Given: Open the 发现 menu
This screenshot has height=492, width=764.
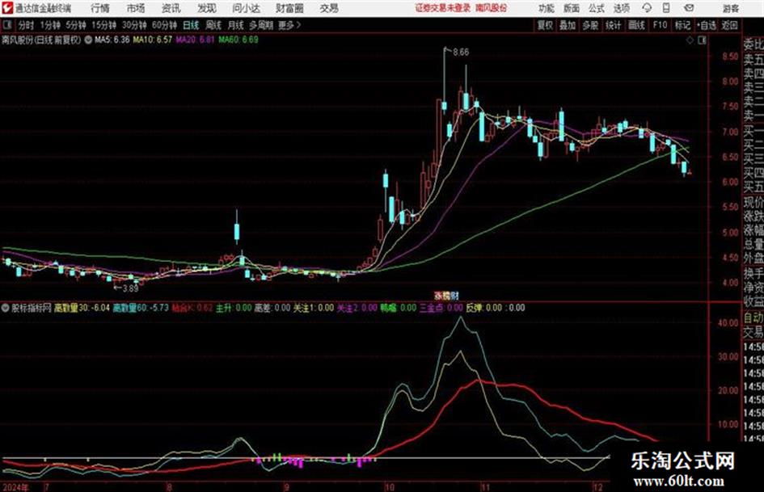Looking at the screenshot, I should coord(207,8).
